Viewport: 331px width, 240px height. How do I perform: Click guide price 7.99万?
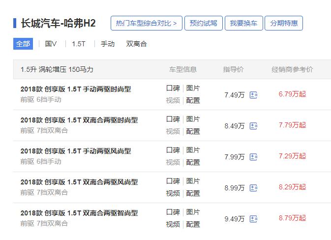pyautogui.click(x=235, y=157)
